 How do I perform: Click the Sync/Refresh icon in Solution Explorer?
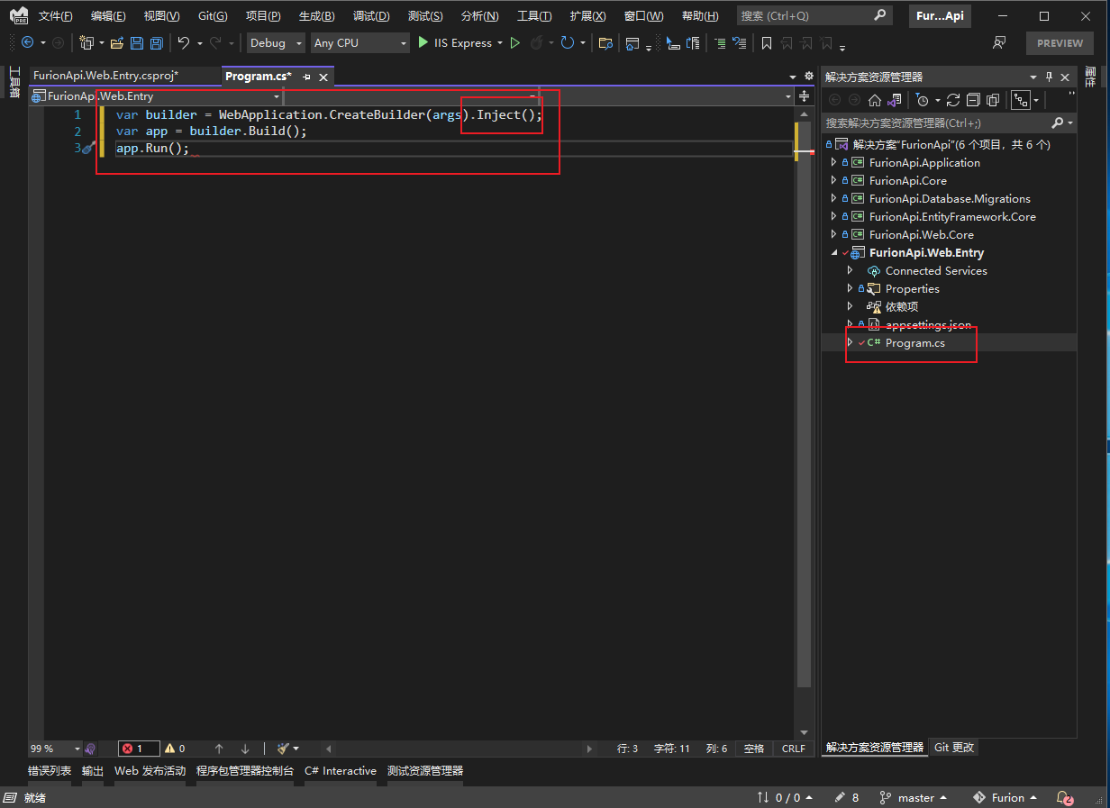952,100
